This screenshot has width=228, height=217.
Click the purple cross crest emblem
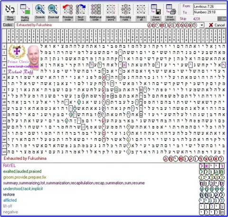(x=17, y=51)
